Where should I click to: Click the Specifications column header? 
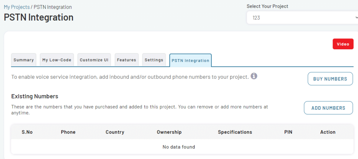[235, 132]
